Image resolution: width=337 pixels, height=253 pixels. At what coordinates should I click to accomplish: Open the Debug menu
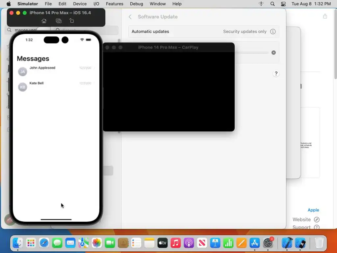click(137, 4)
